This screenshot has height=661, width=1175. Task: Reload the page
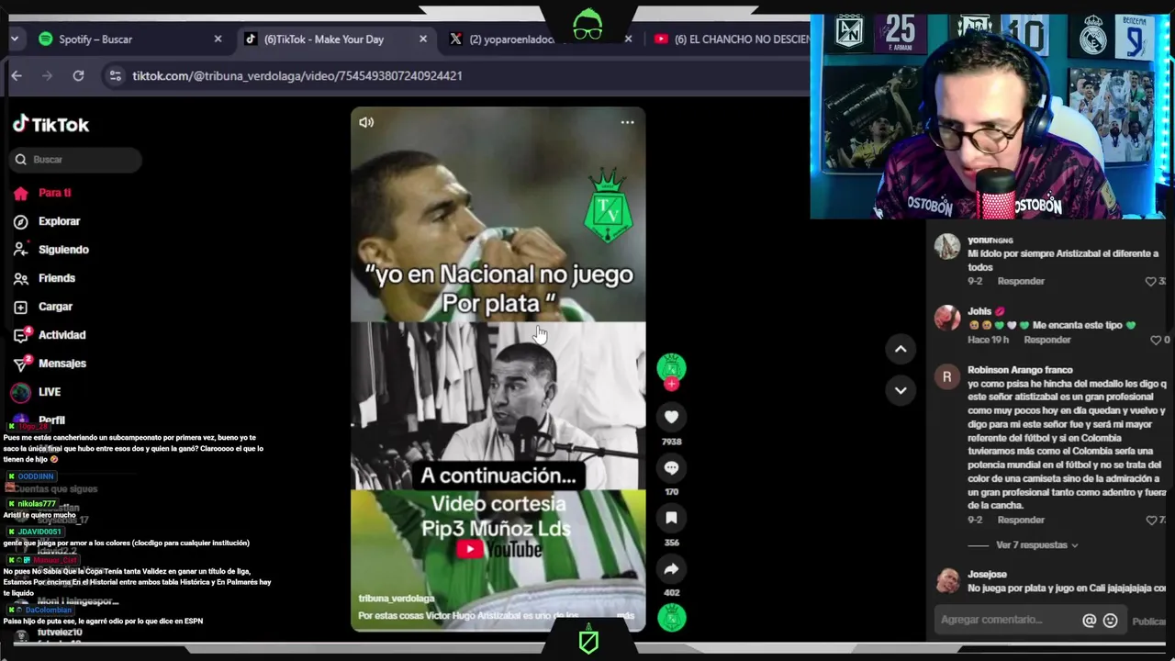(78, 76)
